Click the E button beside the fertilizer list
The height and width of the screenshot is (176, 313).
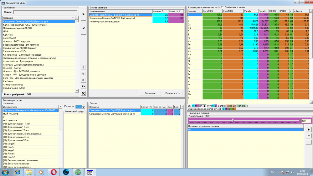pos(83,68)
